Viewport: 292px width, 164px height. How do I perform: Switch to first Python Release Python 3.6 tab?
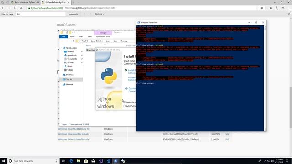pyautogui.click(x=26, y=2)
